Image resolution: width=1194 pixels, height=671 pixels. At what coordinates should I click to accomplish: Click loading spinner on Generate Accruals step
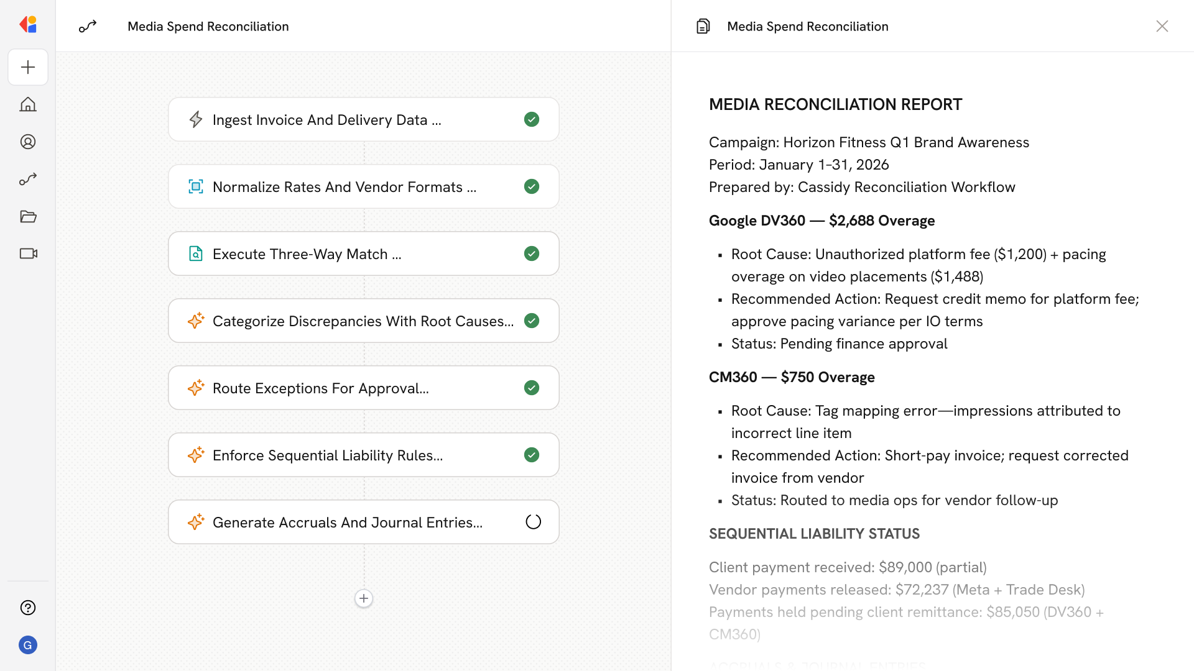point(533,522)
